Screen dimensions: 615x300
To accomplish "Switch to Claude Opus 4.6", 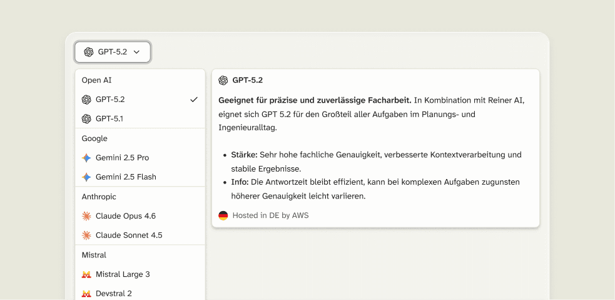I will point(125,216).
